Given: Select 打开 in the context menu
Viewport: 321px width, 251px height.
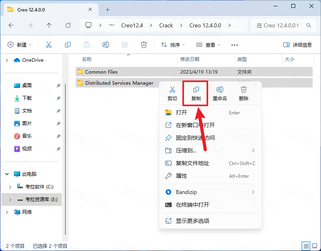Looking at the screenshot, I should pyautogui.click(x=210, y=112).
